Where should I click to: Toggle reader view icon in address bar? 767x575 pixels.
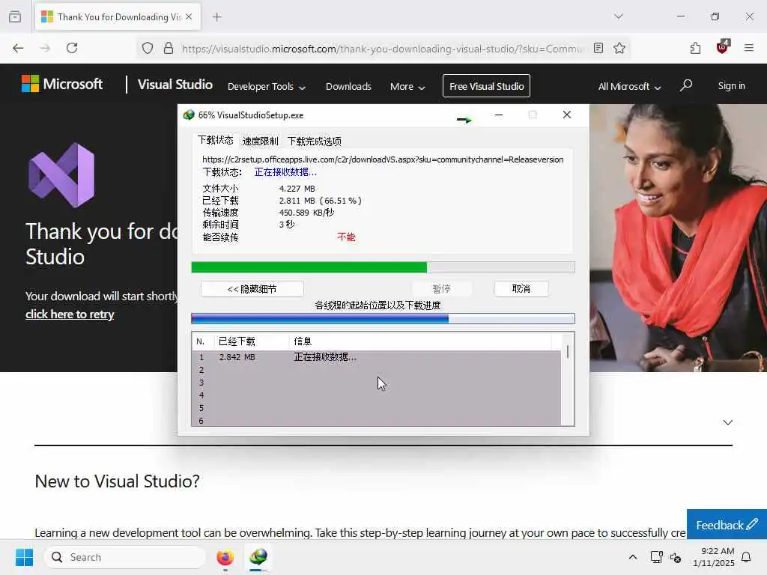598,48
